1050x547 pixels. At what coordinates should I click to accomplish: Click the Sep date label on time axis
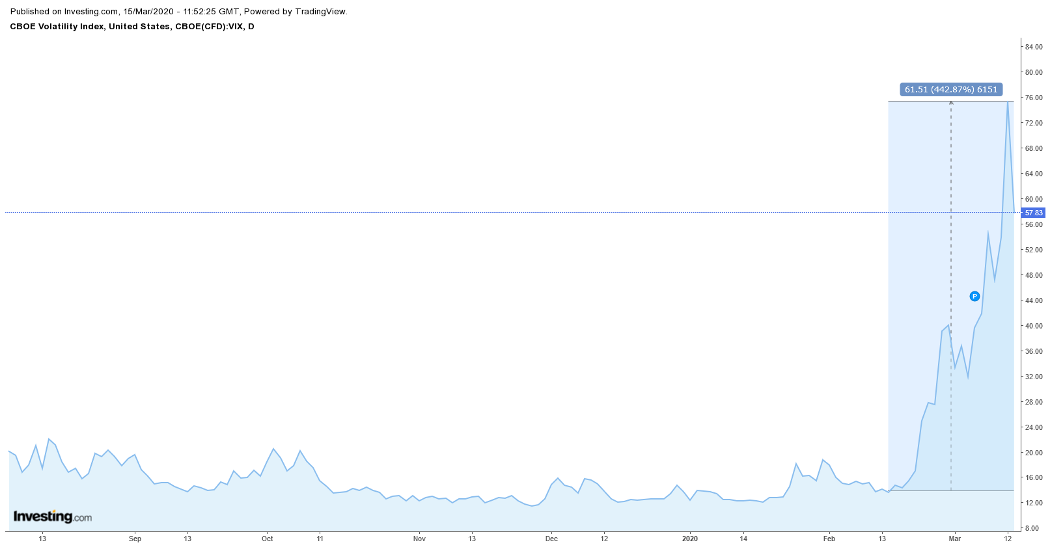coord(135,539)
